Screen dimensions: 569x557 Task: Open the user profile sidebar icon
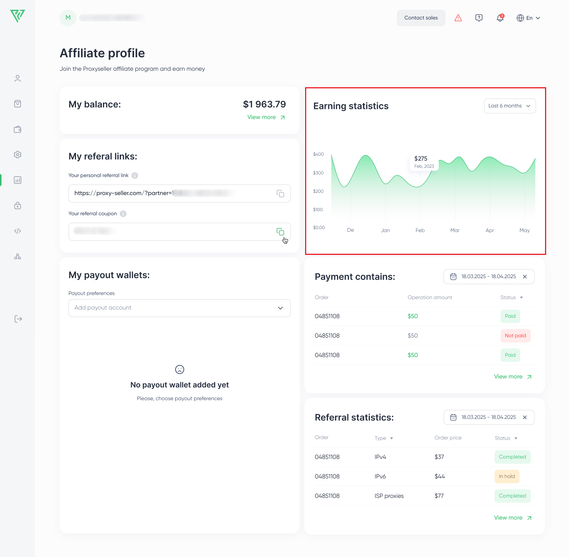18,78
